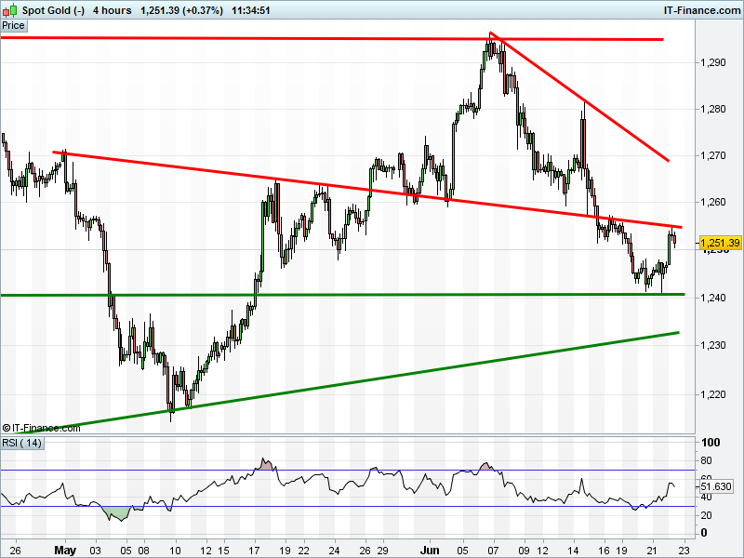Click the price change 1,251.39 (+0.37%) in header
This screenshot has height=558, width=744.
181,10
